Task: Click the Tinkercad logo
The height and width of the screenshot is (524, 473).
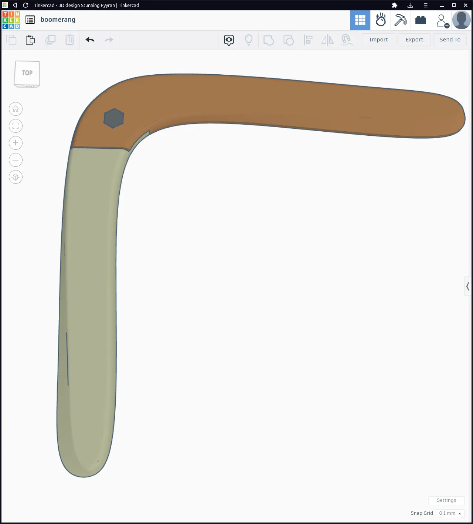Action: pos(11,20)
